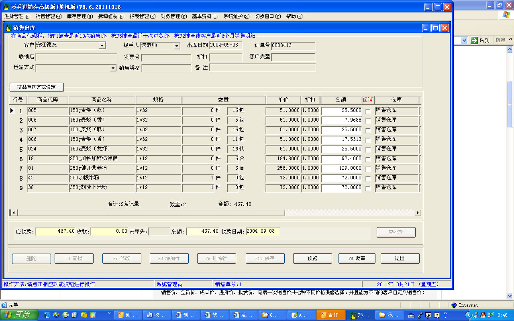
Task: Click the 预览 preview button
Action: click(312, 258)
